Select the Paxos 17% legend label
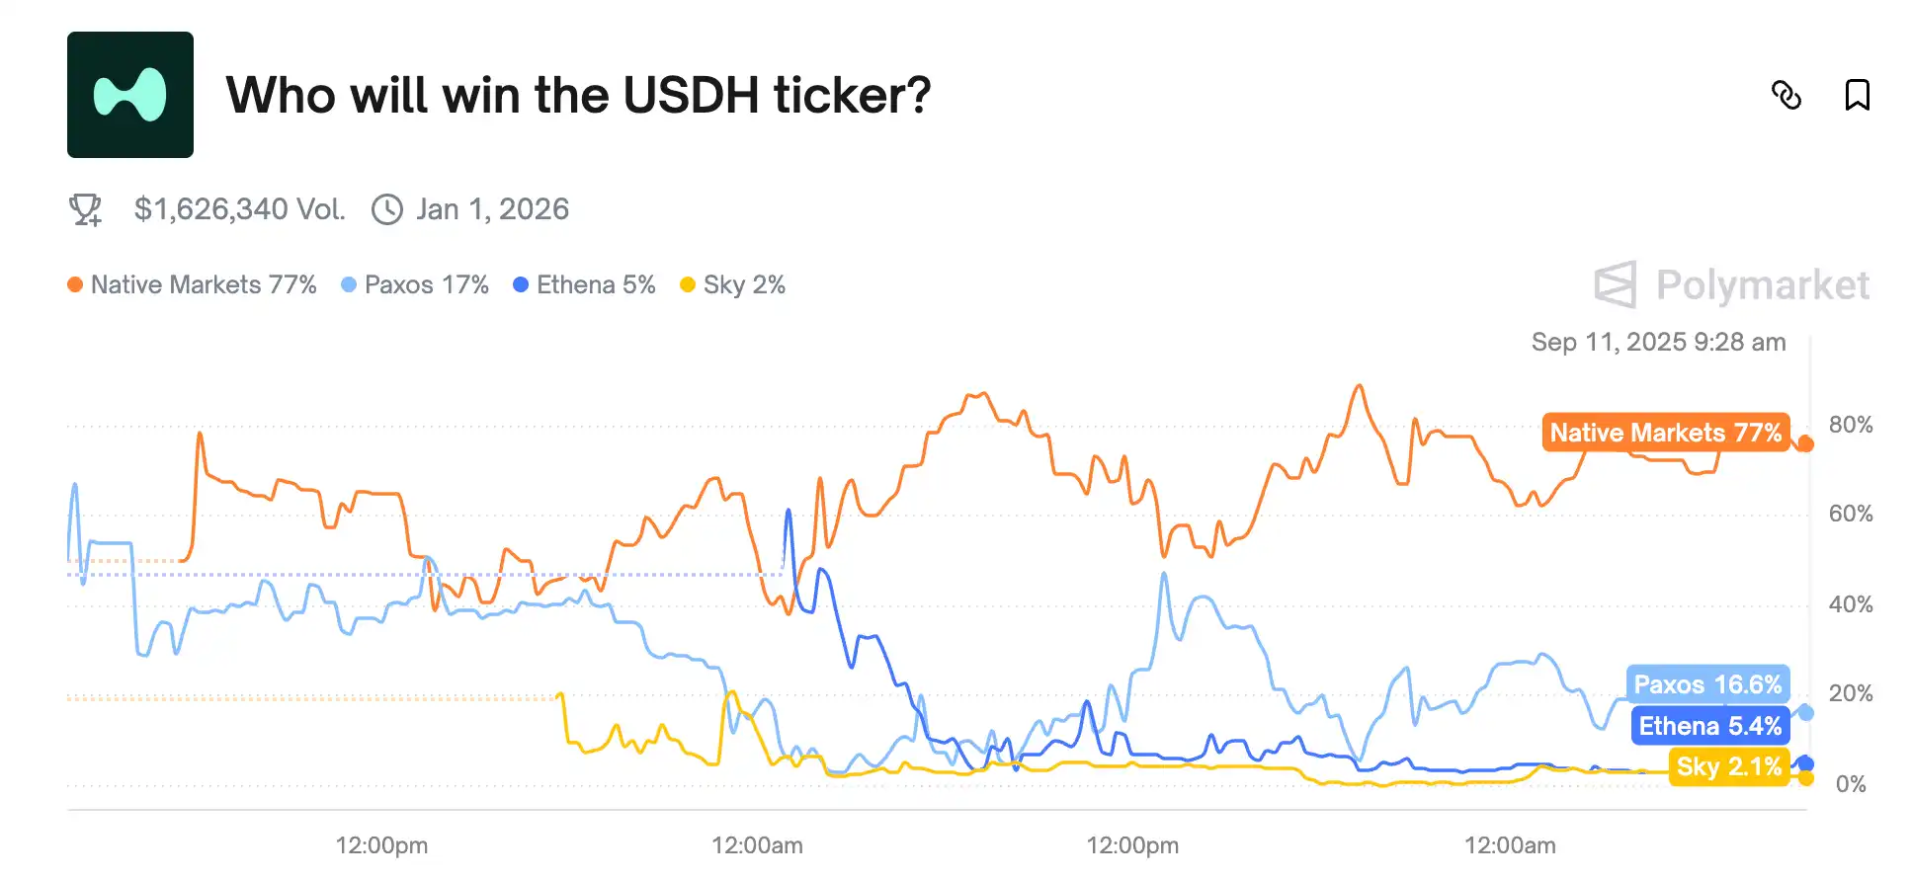The height and width of the screenshot is (879, 1911). [x=427, y=285]
